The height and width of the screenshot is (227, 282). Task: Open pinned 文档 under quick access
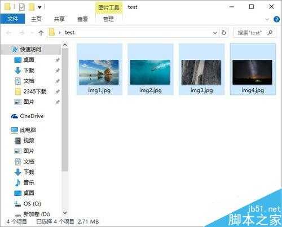tap(29, 81)
